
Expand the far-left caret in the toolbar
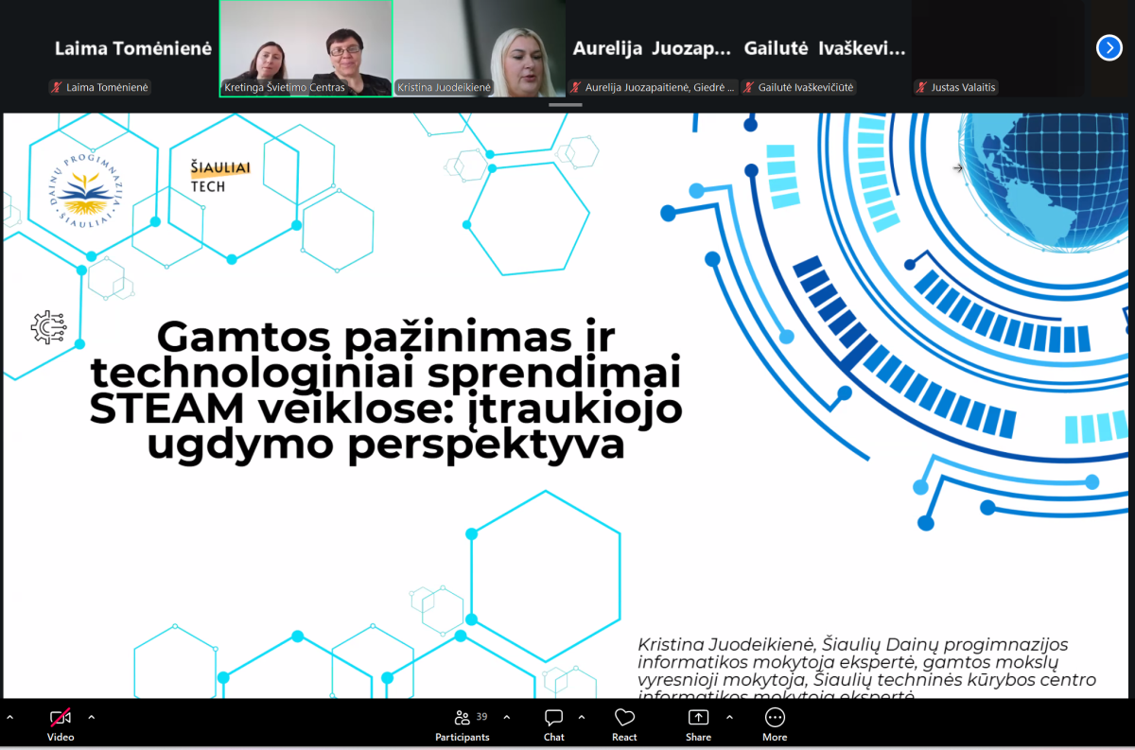pyautogui.click(x=9, y=717)
